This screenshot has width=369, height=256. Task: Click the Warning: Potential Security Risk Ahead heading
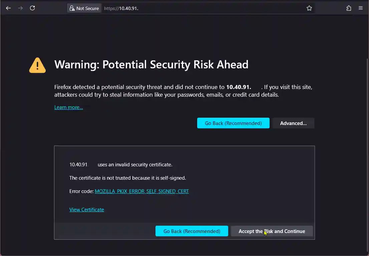pos(151,65)
